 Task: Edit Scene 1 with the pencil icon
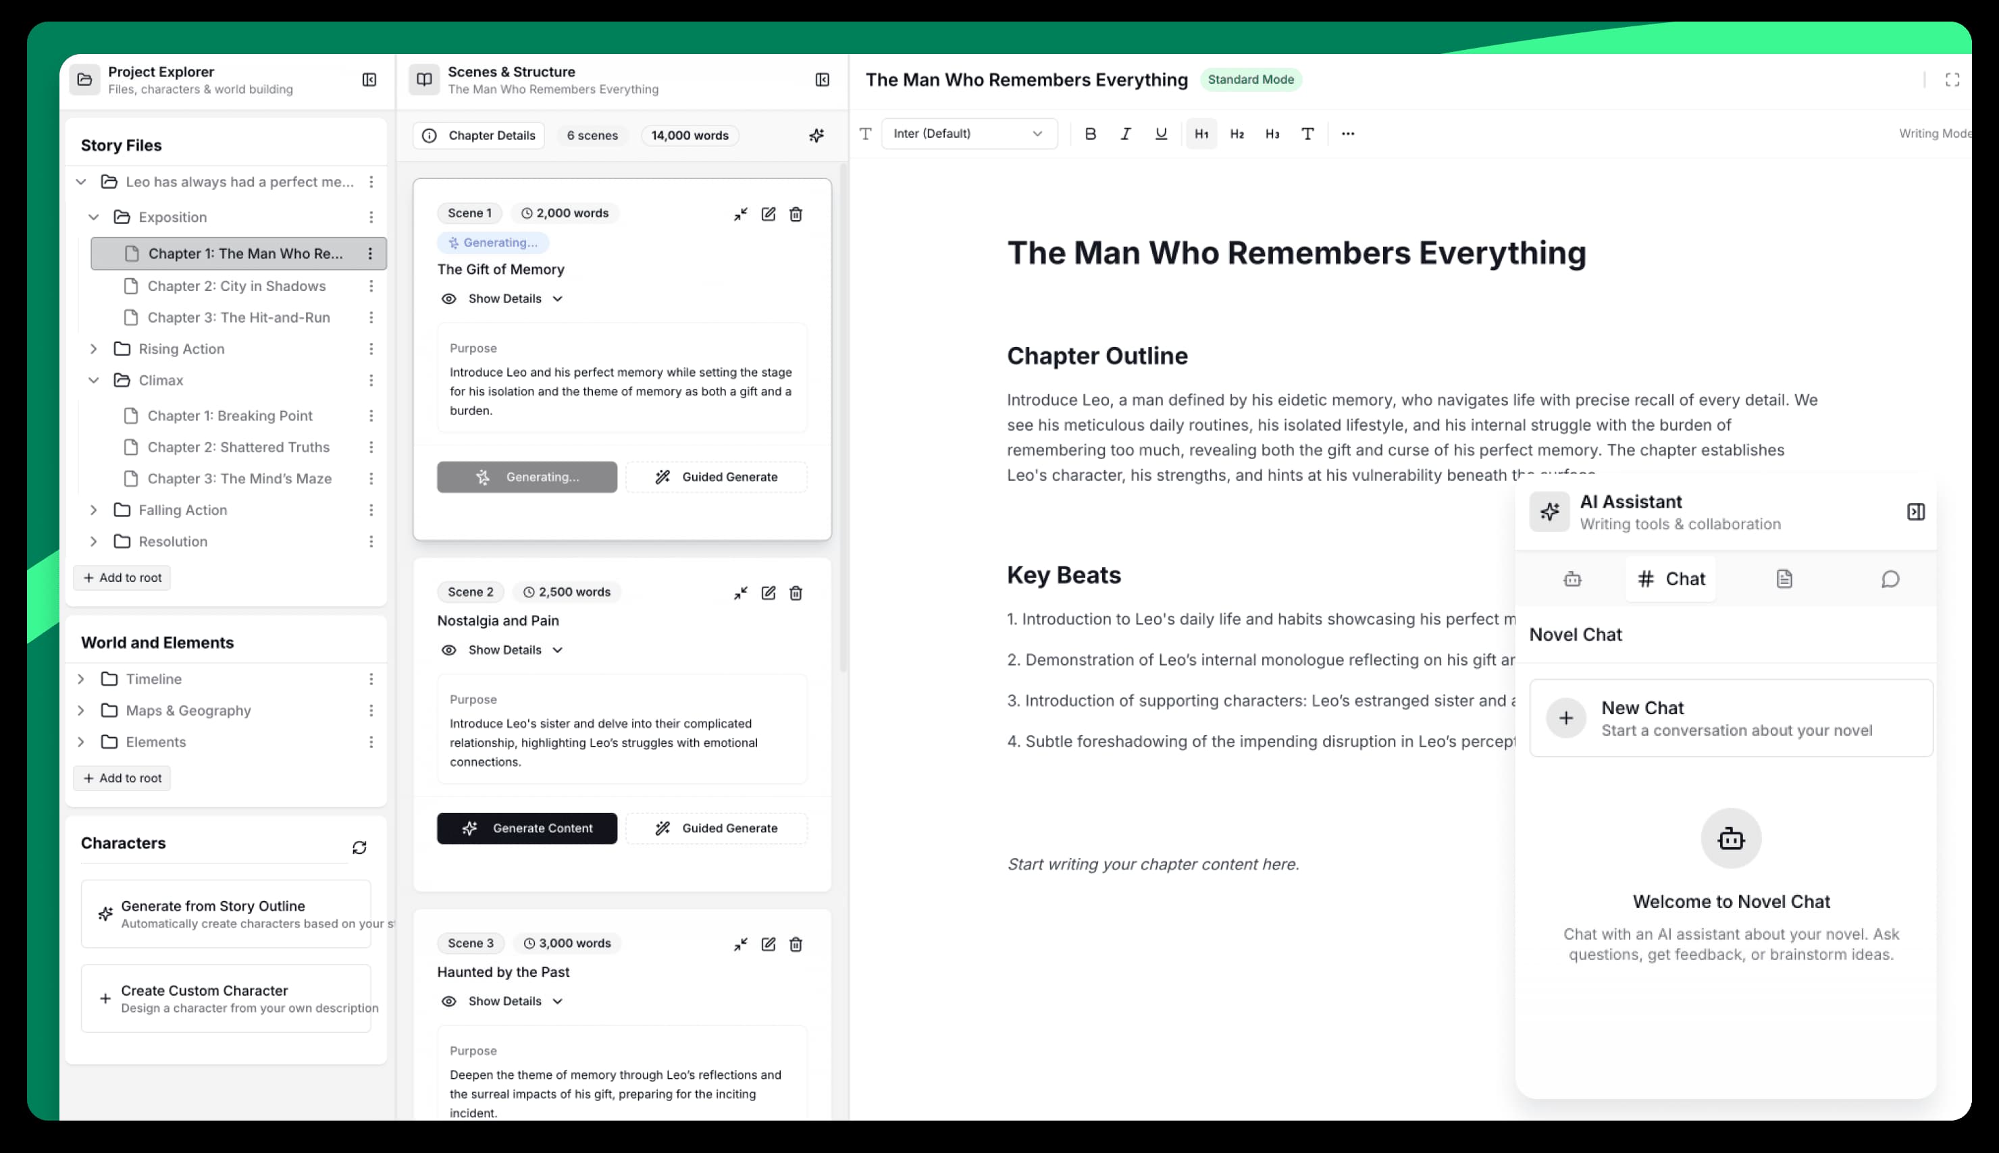coord(769,214)
